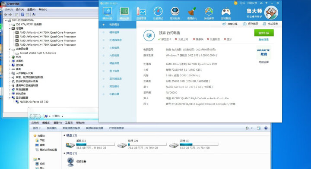Collapse the 磁盘驱动器 node
This screenshot has height=169, width=311.
point(10,49)
